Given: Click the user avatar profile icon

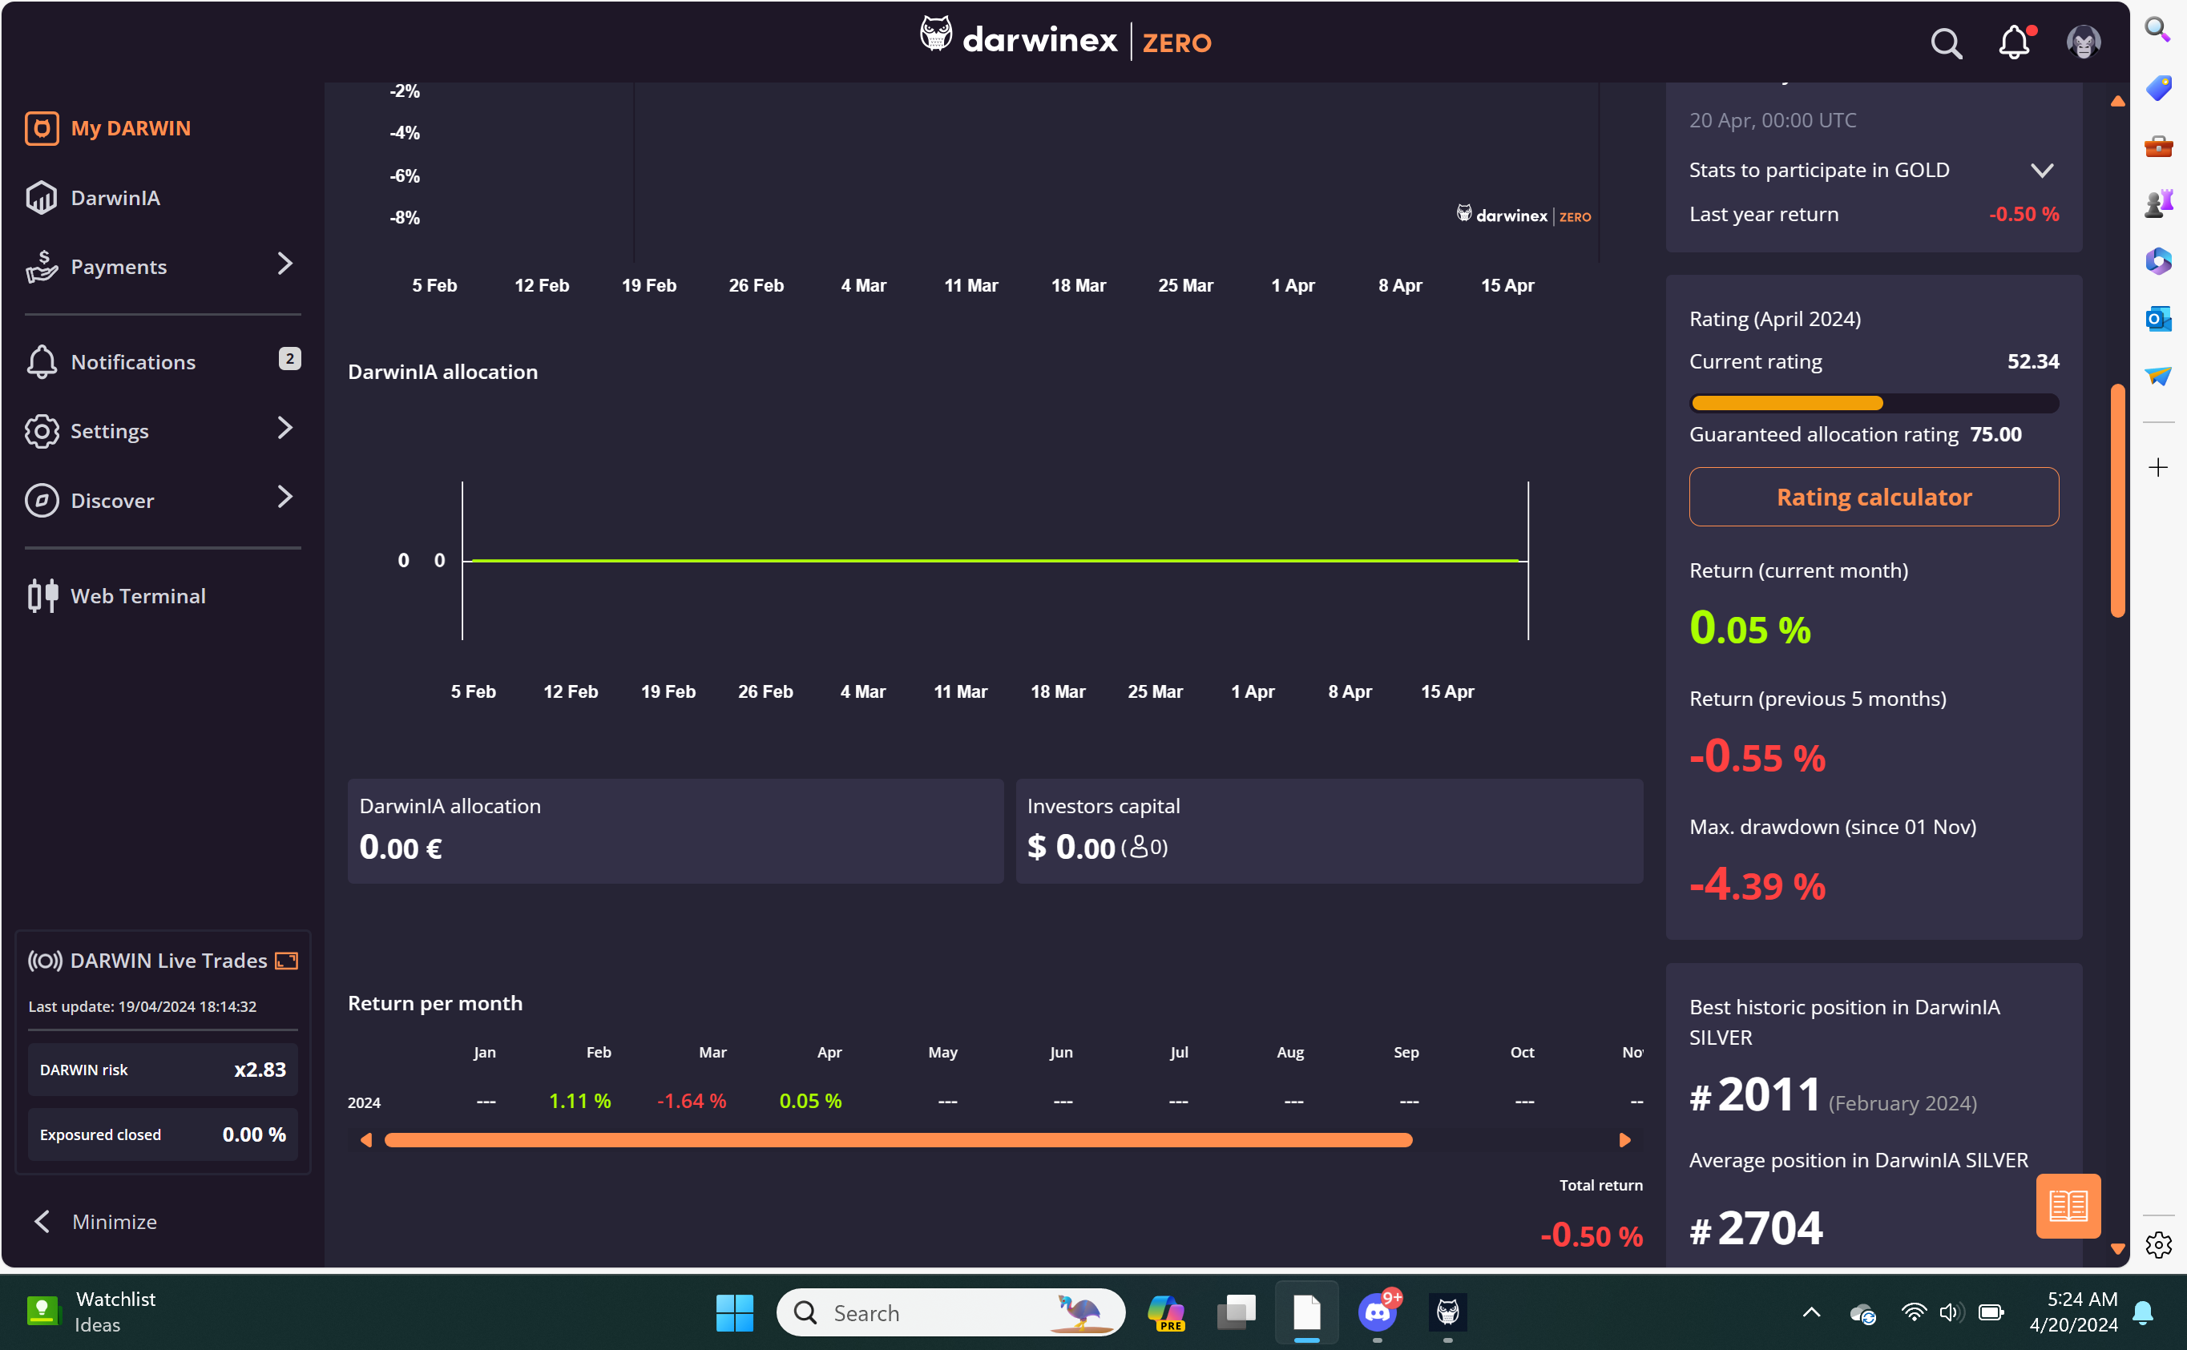Looking at the screenshot, I should (x=2083, y=42).
